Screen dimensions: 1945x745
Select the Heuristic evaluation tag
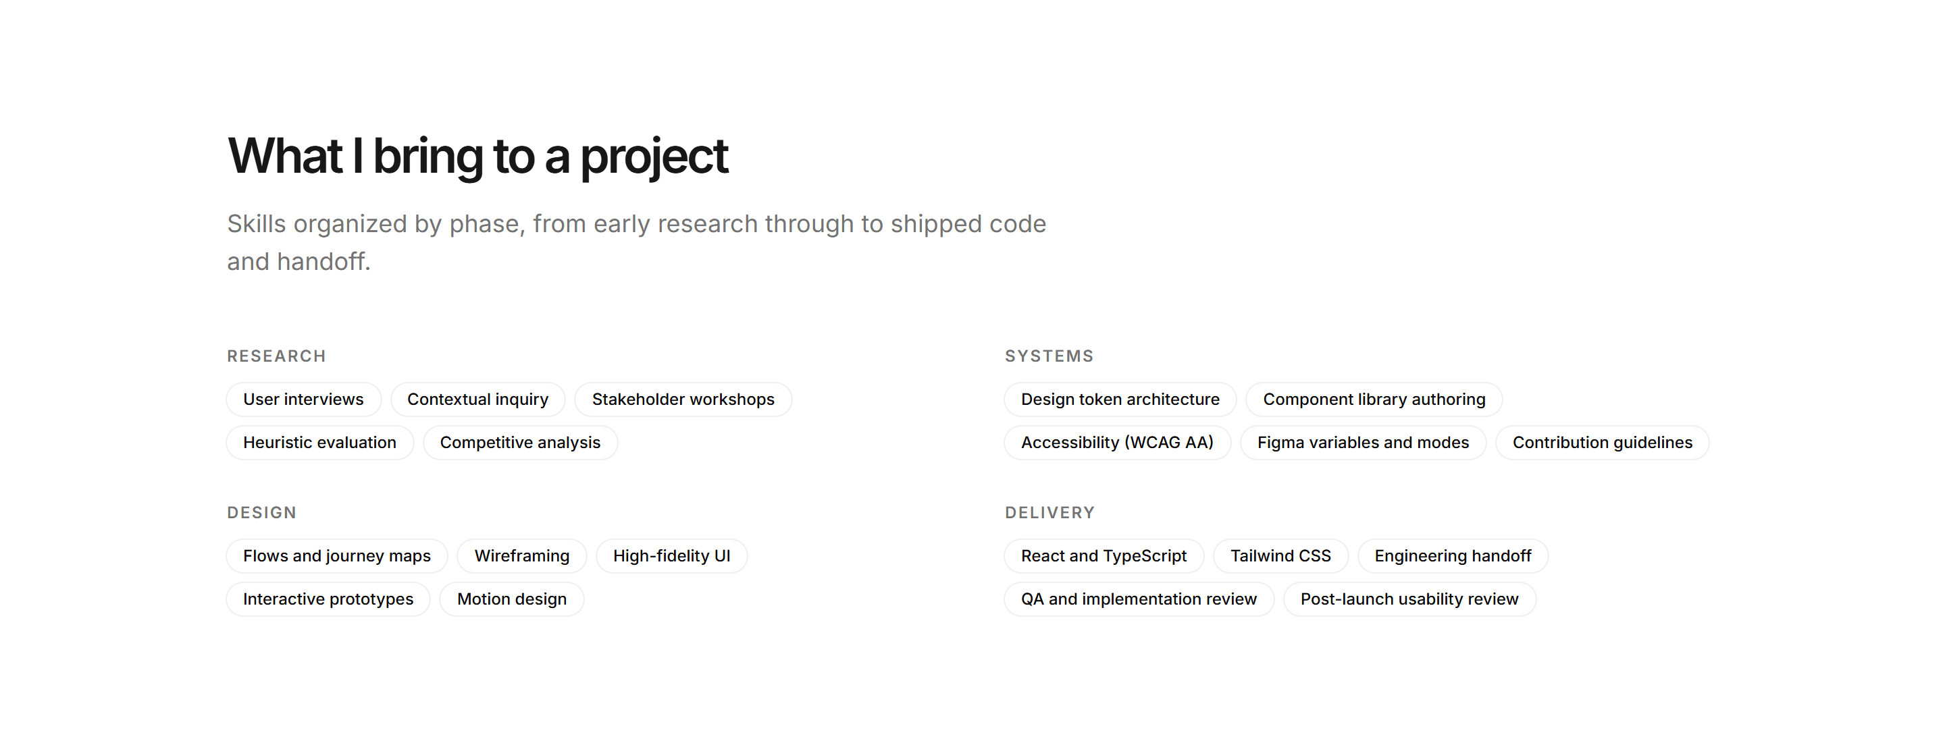(320, 442)
